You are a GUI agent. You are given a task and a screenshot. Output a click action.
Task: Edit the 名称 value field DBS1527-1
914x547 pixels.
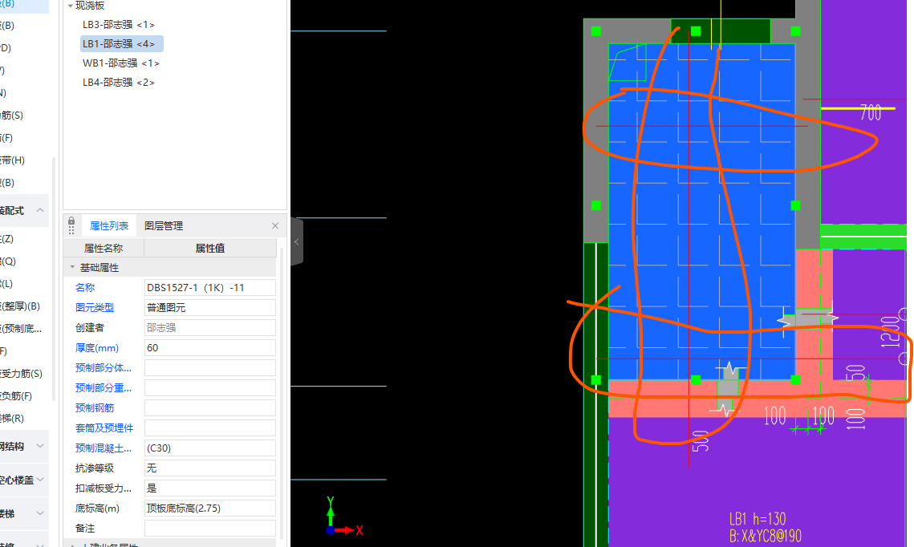click(x=210, y=287)
